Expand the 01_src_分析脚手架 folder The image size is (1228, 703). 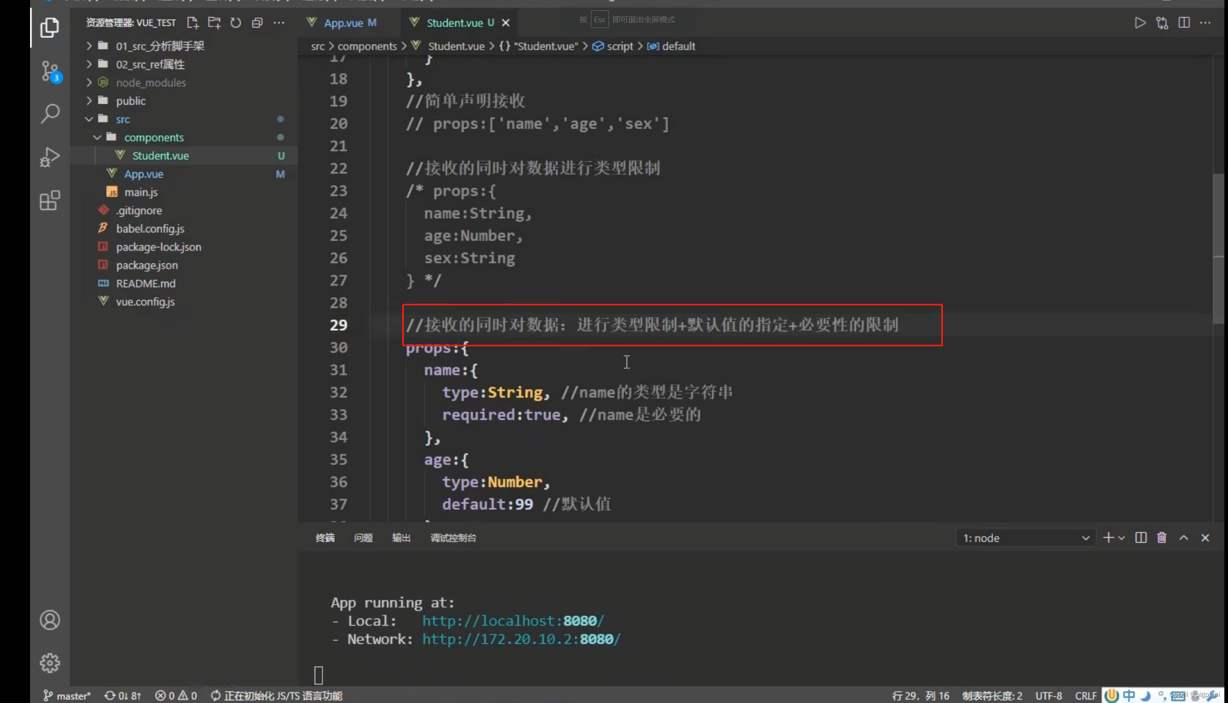point(184,46)
